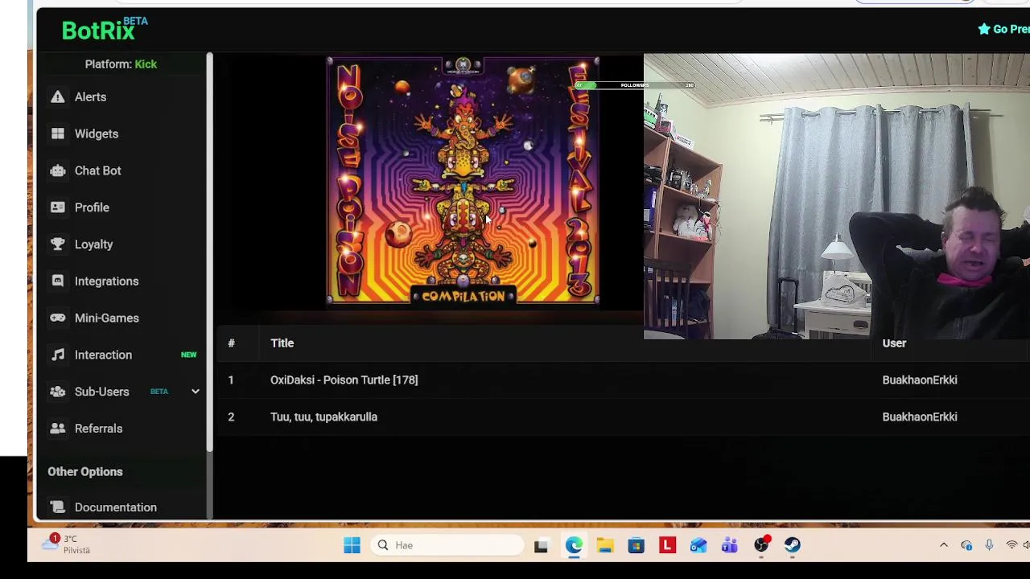Click the NEW badge beside Interaction
The image size is (1030, 579).
188,355
